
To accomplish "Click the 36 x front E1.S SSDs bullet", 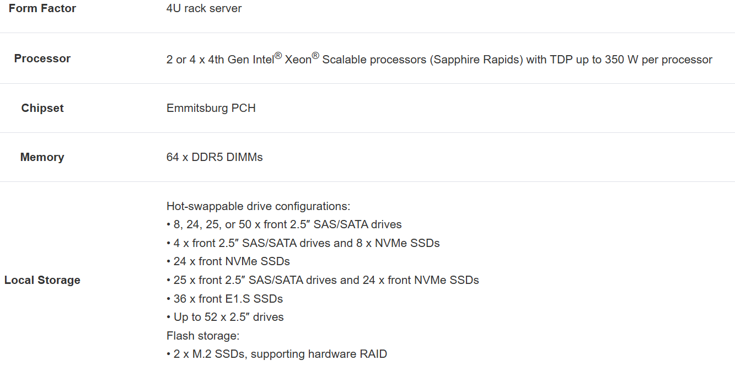I will click(x=225, y=299).
